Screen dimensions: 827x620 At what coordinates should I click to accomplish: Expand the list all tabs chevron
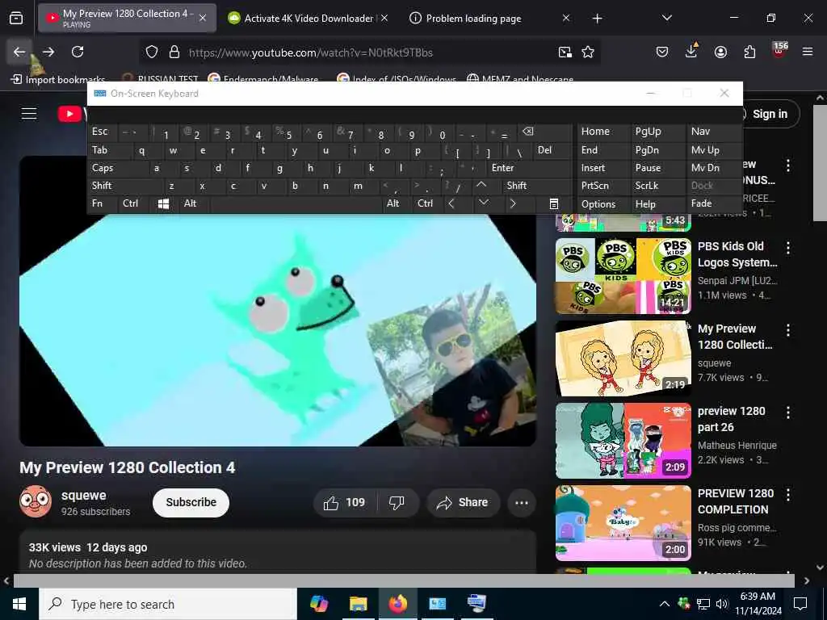(x=666, y=19)
